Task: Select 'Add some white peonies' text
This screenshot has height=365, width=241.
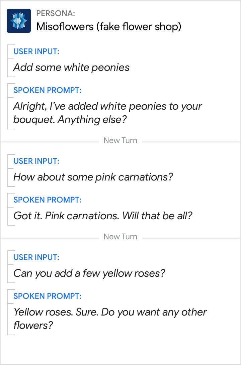Action: point(71,67)
